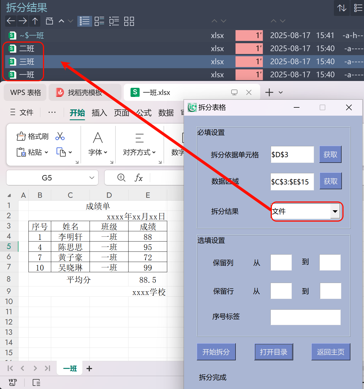This screenshot has height=389, width=364.
Task: Expand the 字体 dropdown in the ribbon
Action: [x=106, y=152]
